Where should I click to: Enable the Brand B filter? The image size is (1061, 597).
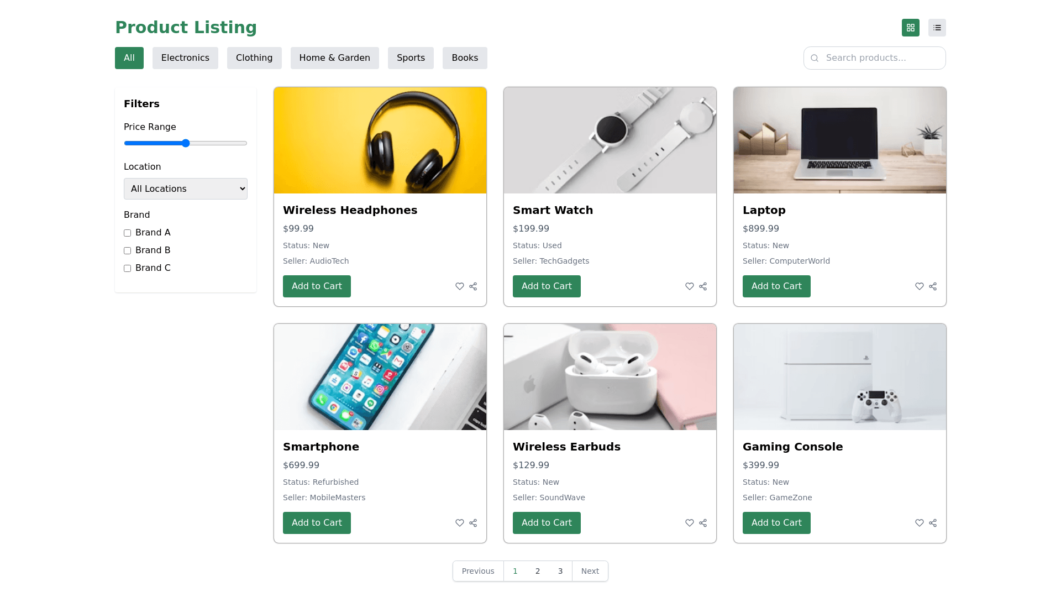(x=127, y=250)
